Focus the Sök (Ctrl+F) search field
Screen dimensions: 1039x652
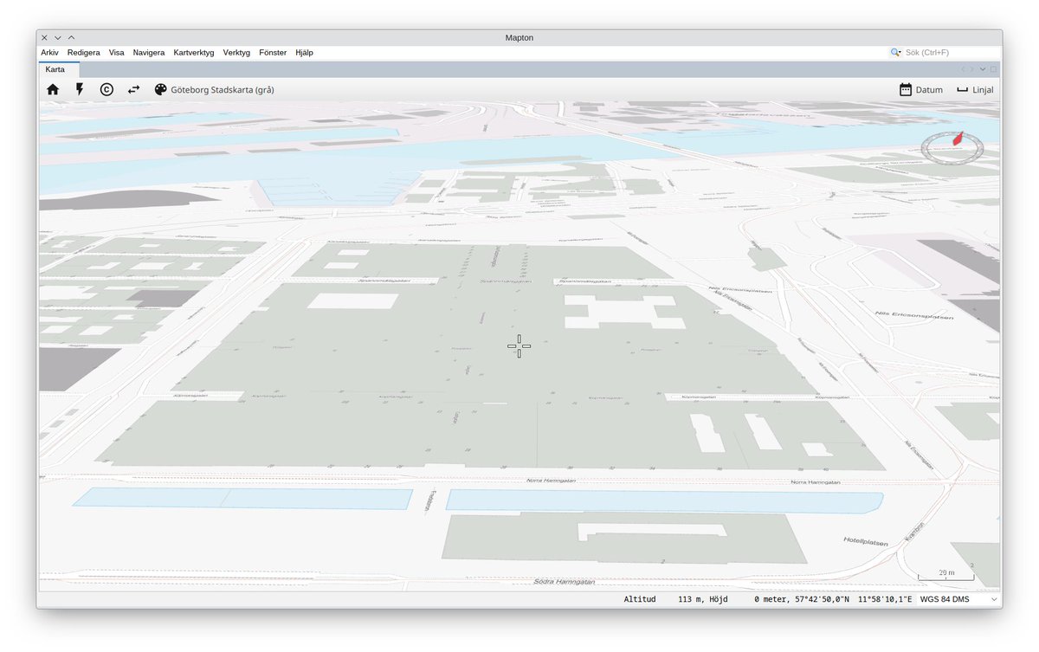(x=949, y=52)
